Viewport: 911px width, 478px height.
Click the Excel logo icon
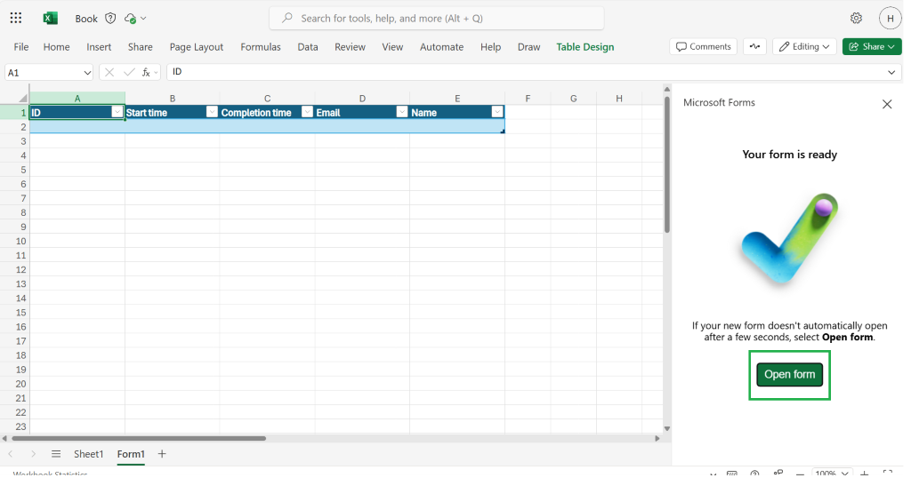[51, 18]
